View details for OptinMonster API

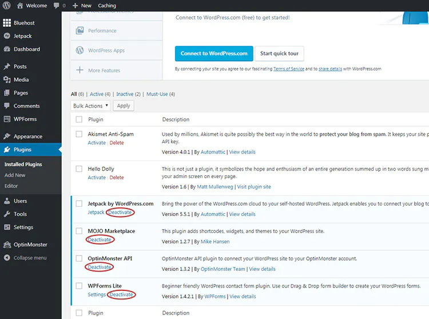(x=262, y=269)
